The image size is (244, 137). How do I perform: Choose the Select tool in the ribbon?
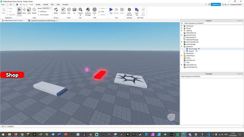pos(19,11)
